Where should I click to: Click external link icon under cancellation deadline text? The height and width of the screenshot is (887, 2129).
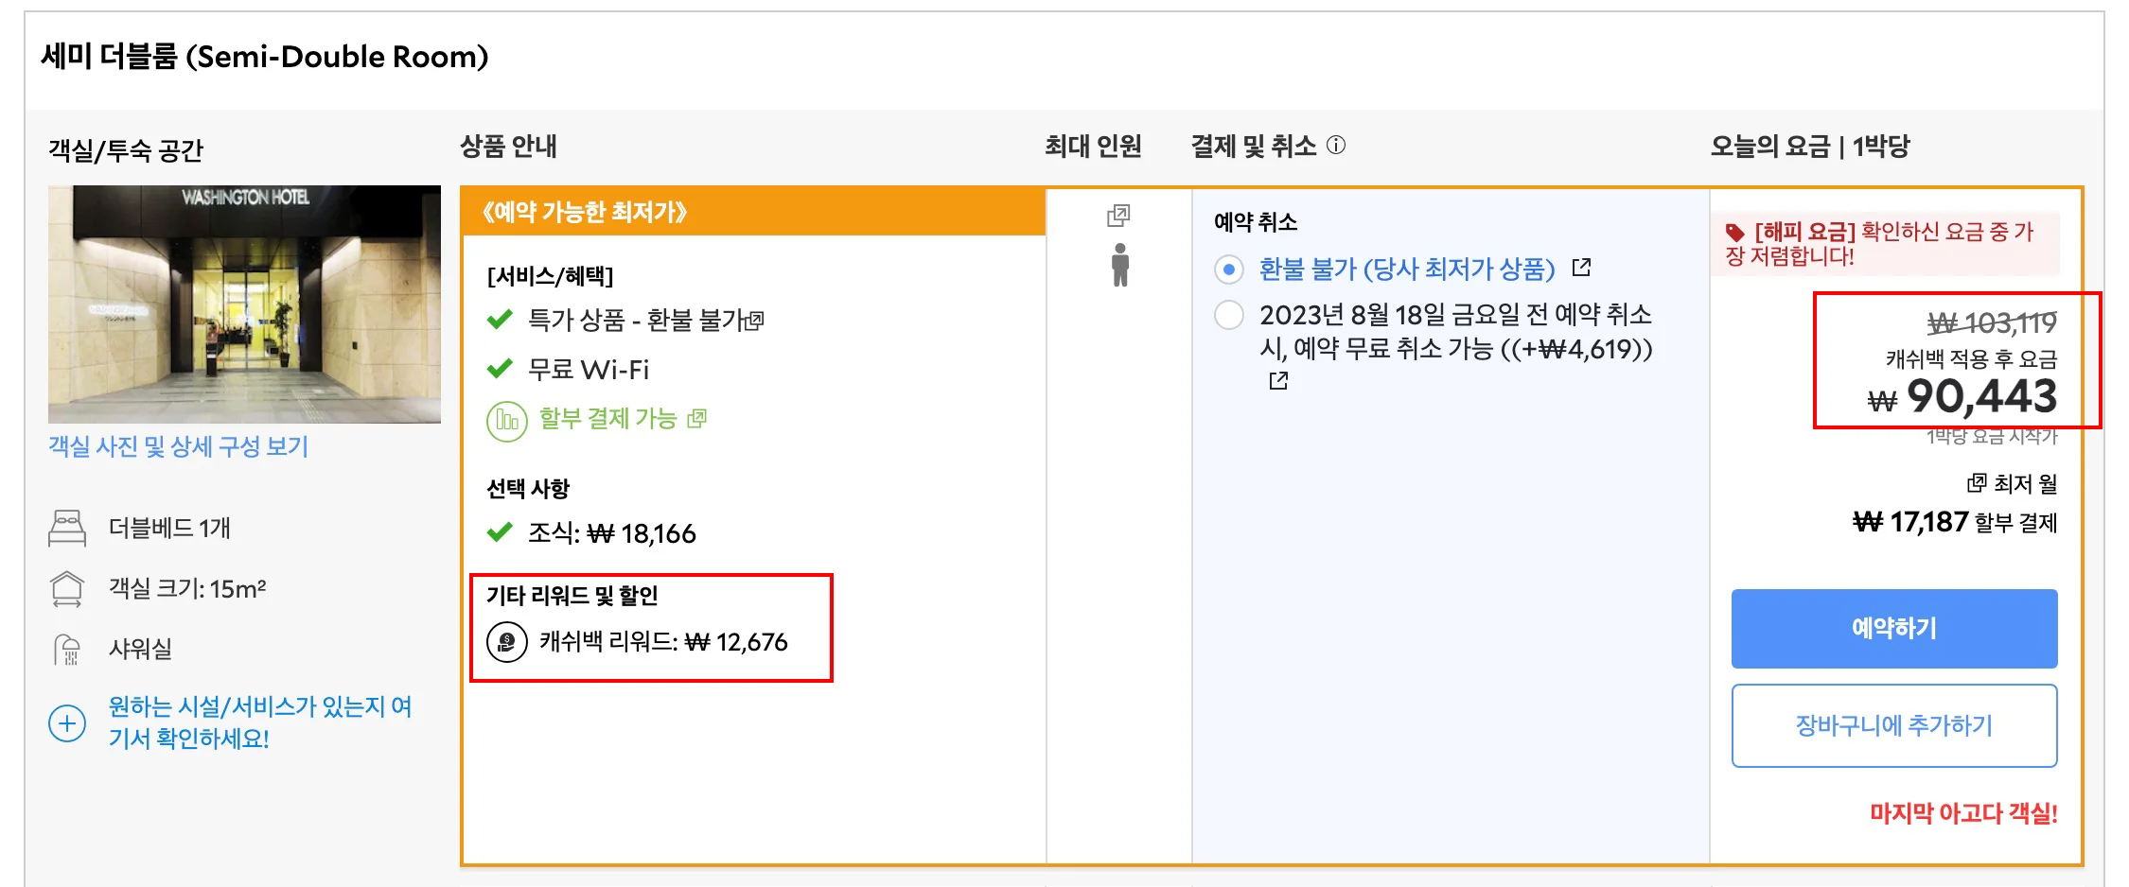(1278, 380)
